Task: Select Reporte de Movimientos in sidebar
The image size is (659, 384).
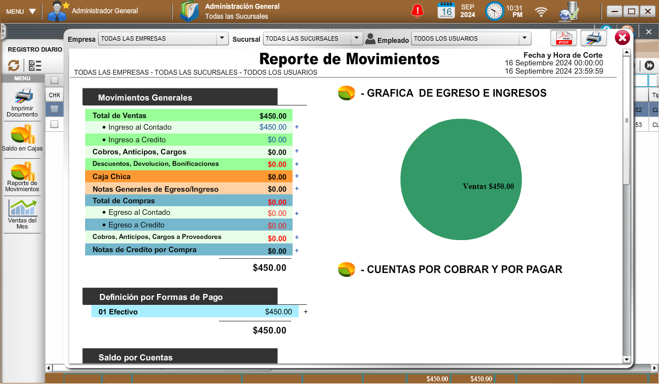Action: (x=22, y=177)
